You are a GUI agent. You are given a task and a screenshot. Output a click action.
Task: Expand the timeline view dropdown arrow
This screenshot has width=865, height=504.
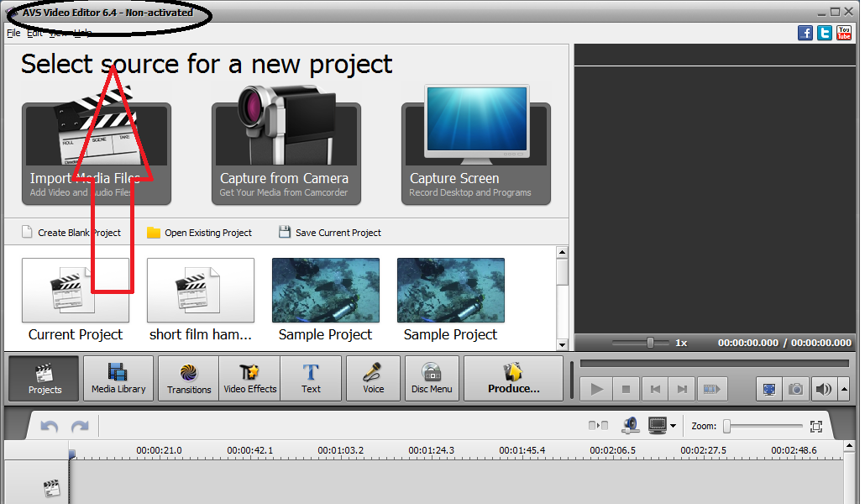coord(673,426)
